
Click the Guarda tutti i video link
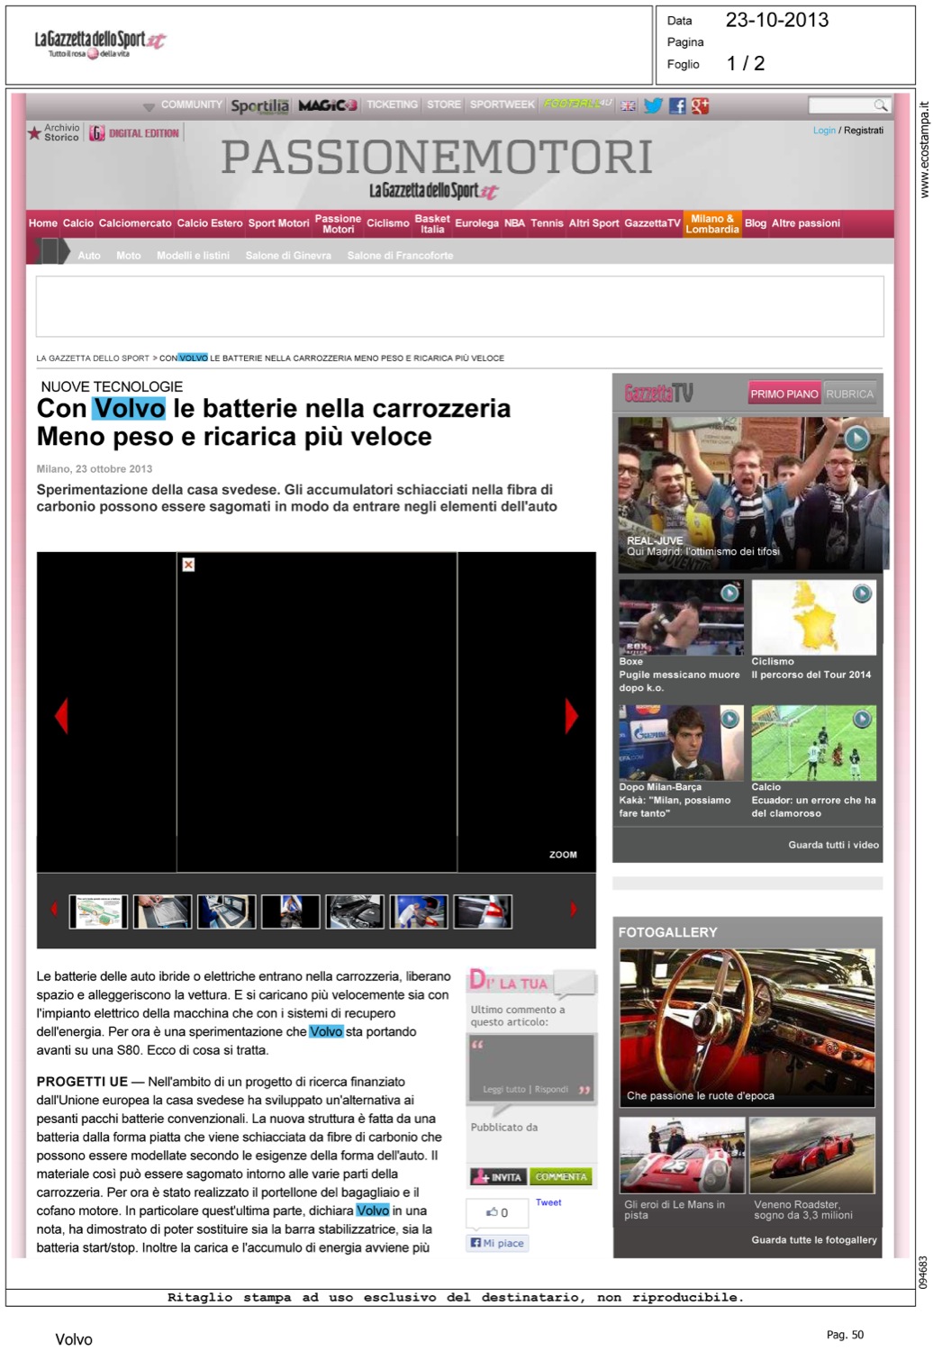pos(833,845)
